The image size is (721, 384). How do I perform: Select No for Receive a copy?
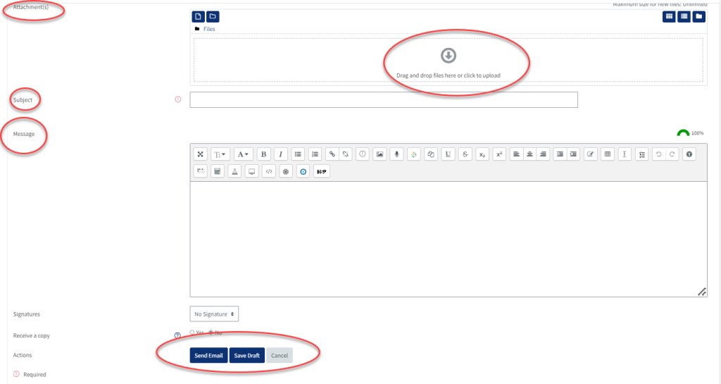click(x=211, y=333)
